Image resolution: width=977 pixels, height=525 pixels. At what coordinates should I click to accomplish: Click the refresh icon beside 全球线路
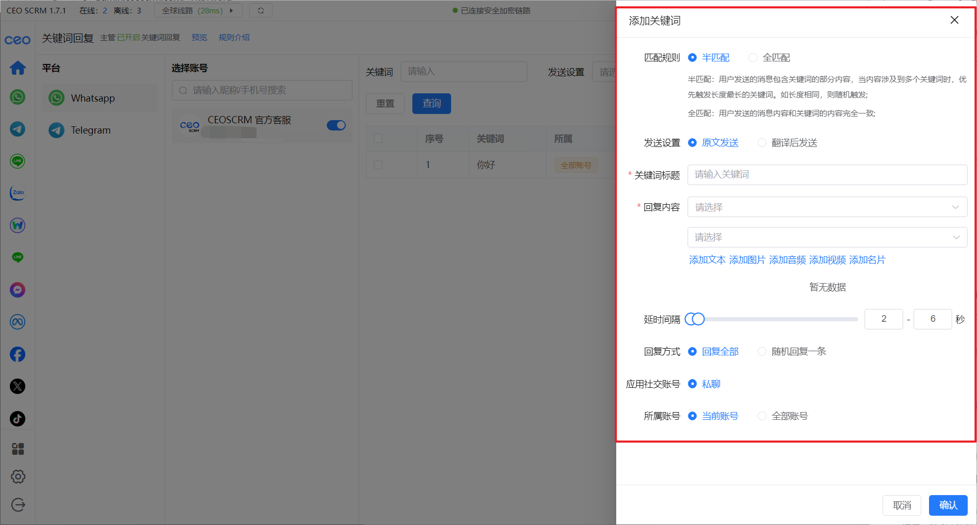click(x=261, y=10)
